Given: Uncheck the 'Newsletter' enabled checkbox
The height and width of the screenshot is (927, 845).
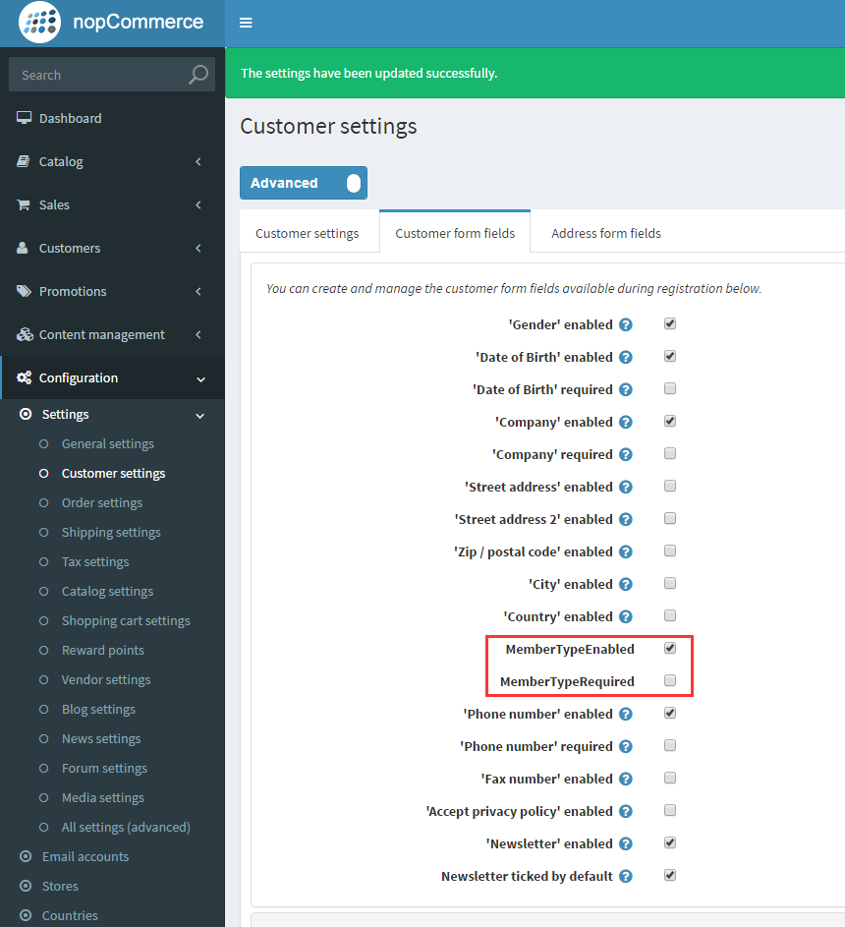Looking at the screenshot, I should click(669, 842).
